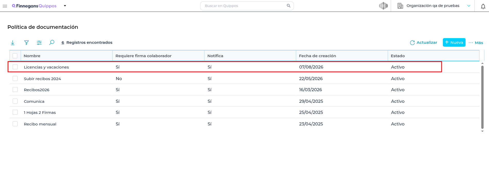Focus the Buscar en Quippos search field
Image resolution: width=489 pixels, height=195 pixels.
[247, 6]
